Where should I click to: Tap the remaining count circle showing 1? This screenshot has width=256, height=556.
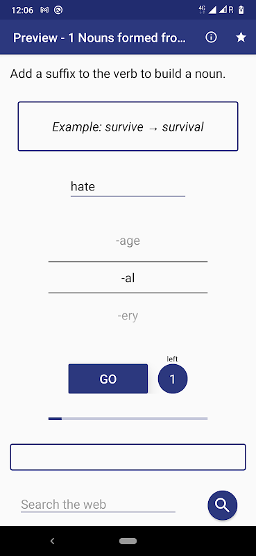tap(173, 379)
